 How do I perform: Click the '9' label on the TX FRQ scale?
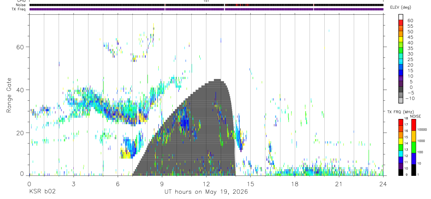pyautogui.click(x=406, y=174)
